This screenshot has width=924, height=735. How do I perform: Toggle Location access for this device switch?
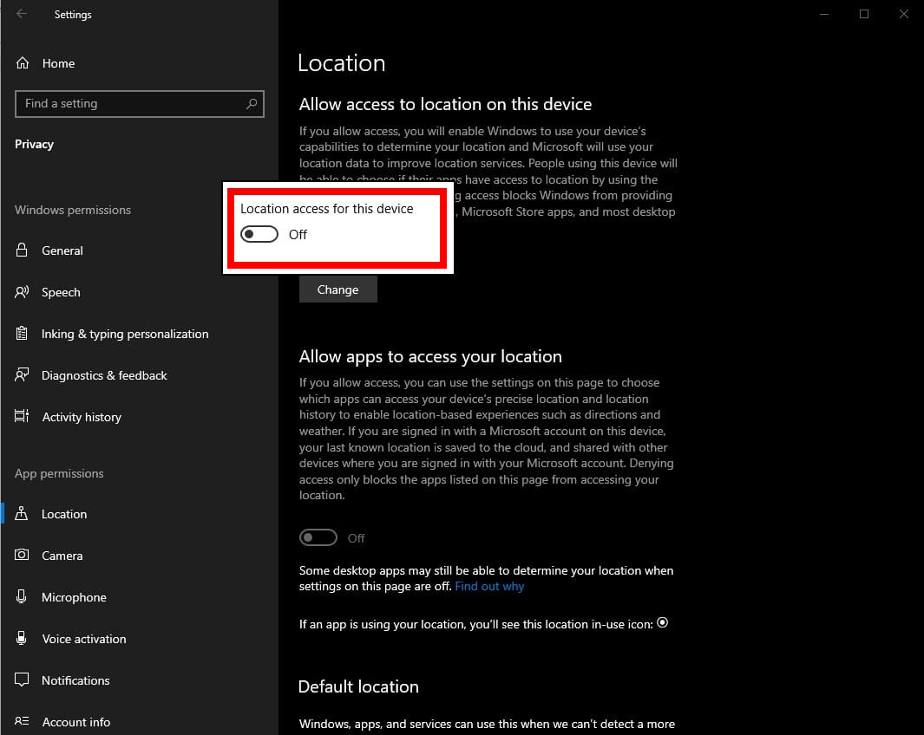tap(259, 235)
